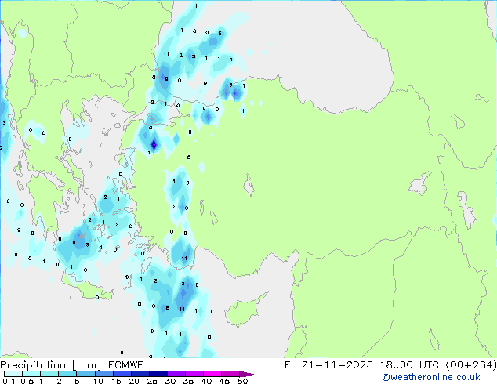The width and height of the screenshot is (497, 384).
Task: Click the 20–25 mm legend color swatch
Action: tap(140, 374)
